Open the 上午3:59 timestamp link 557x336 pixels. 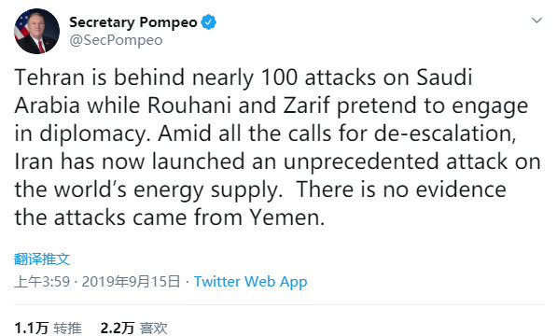42,282
